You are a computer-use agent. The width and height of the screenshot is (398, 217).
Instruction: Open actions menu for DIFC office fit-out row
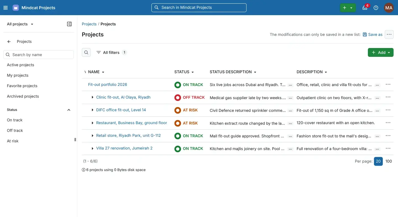pos(388,110)
